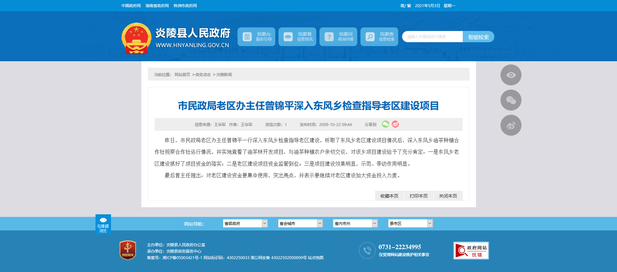Expand the 省级政府 dropdown
Image resolution: width=617 pixels, height=272 pixels.
click(x=245, y=223)
